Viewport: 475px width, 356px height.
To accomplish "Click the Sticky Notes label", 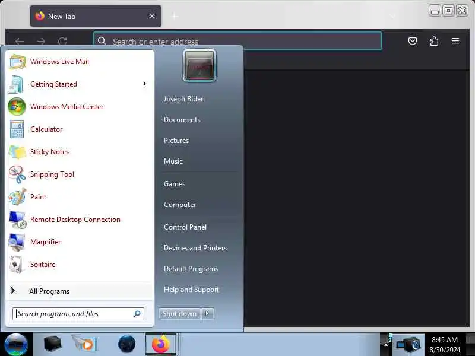I will tap(49, 152).
